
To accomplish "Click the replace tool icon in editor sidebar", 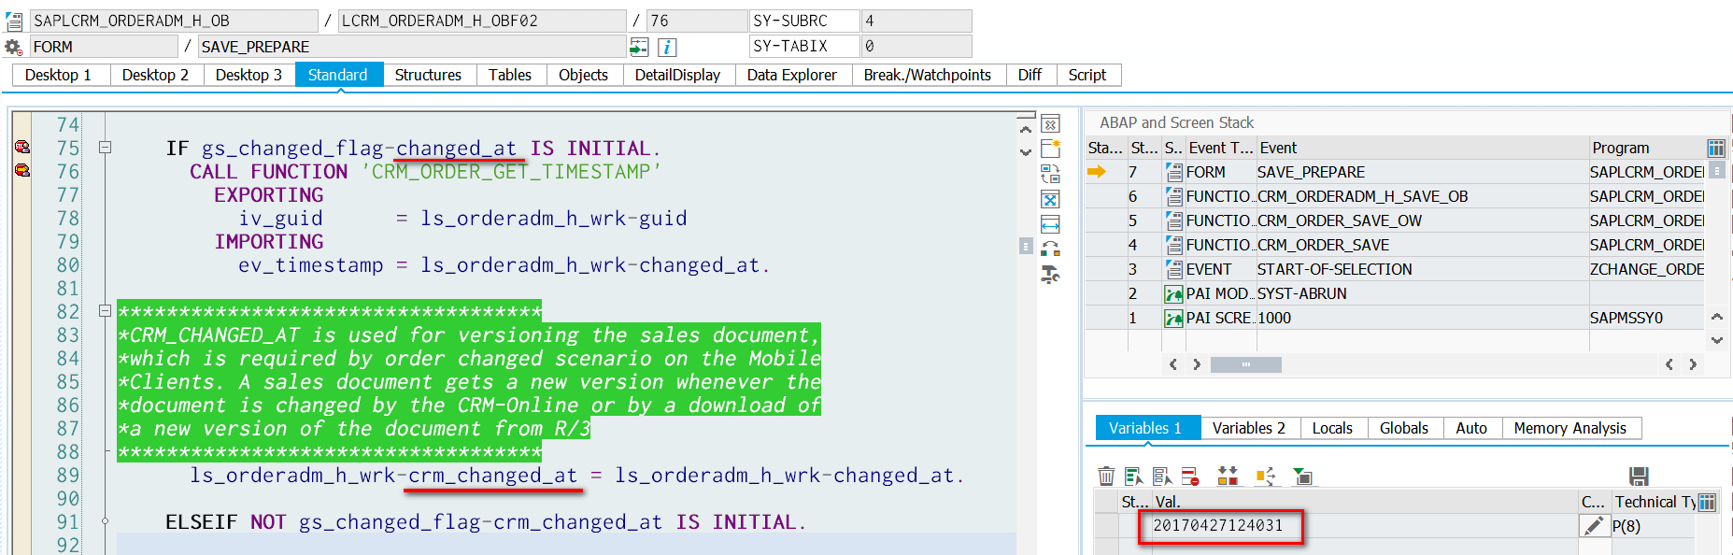I will click(x=1050, y=174).
